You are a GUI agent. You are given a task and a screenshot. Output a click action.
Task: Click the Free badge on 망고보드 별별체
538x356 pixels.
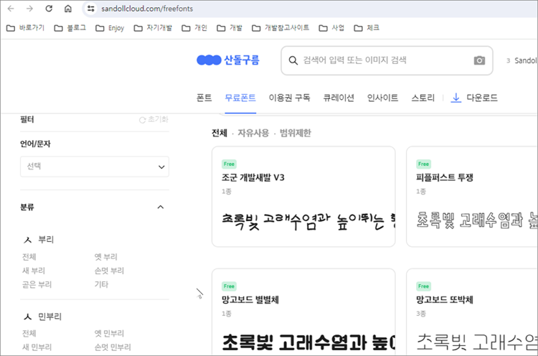click(229, 286)
